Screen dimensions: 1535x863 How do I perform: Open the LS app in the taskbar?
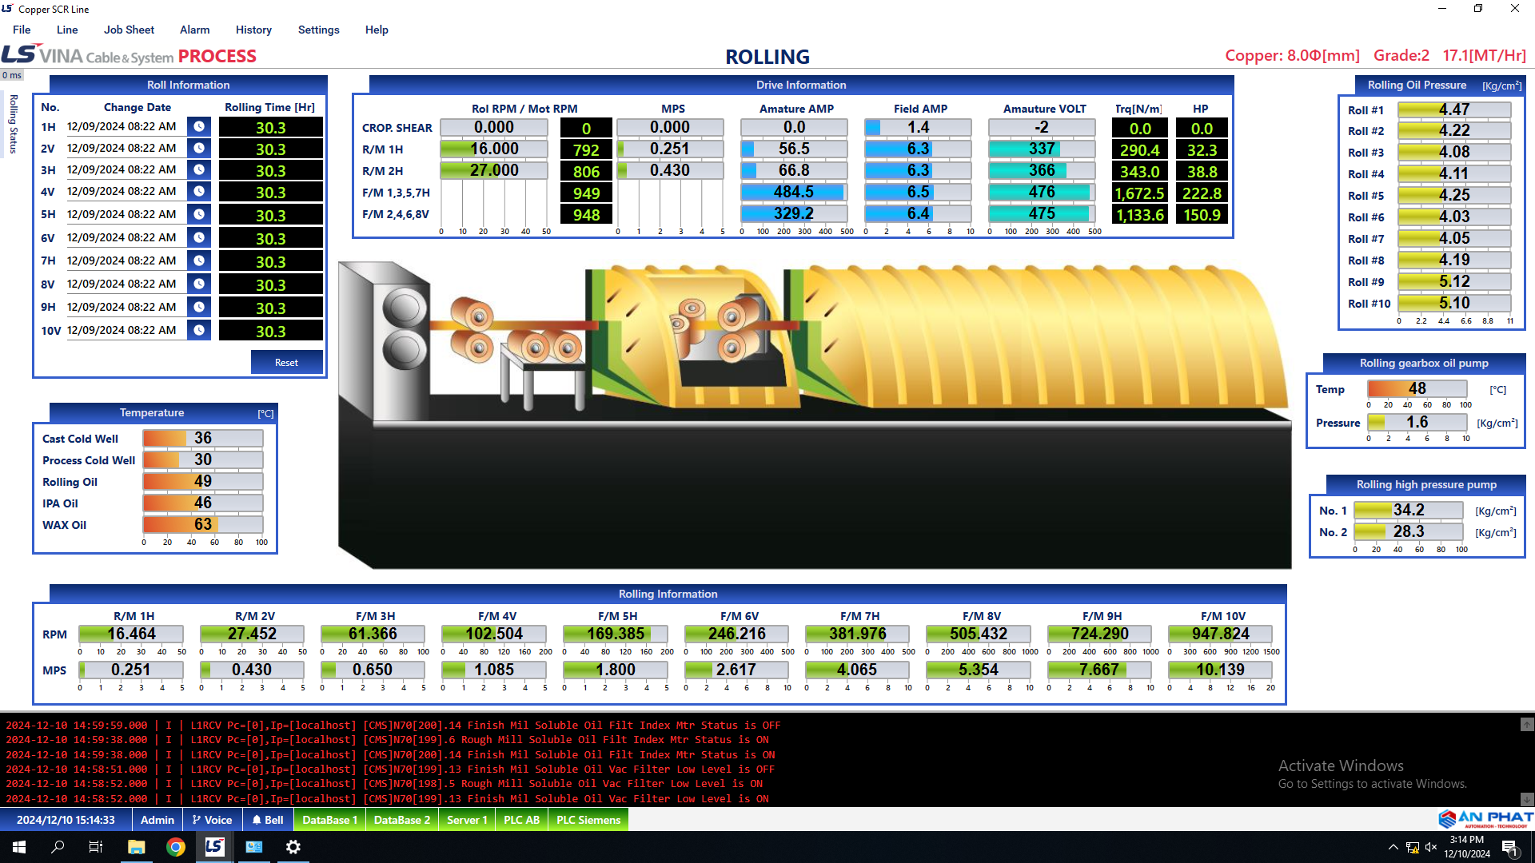214,847
